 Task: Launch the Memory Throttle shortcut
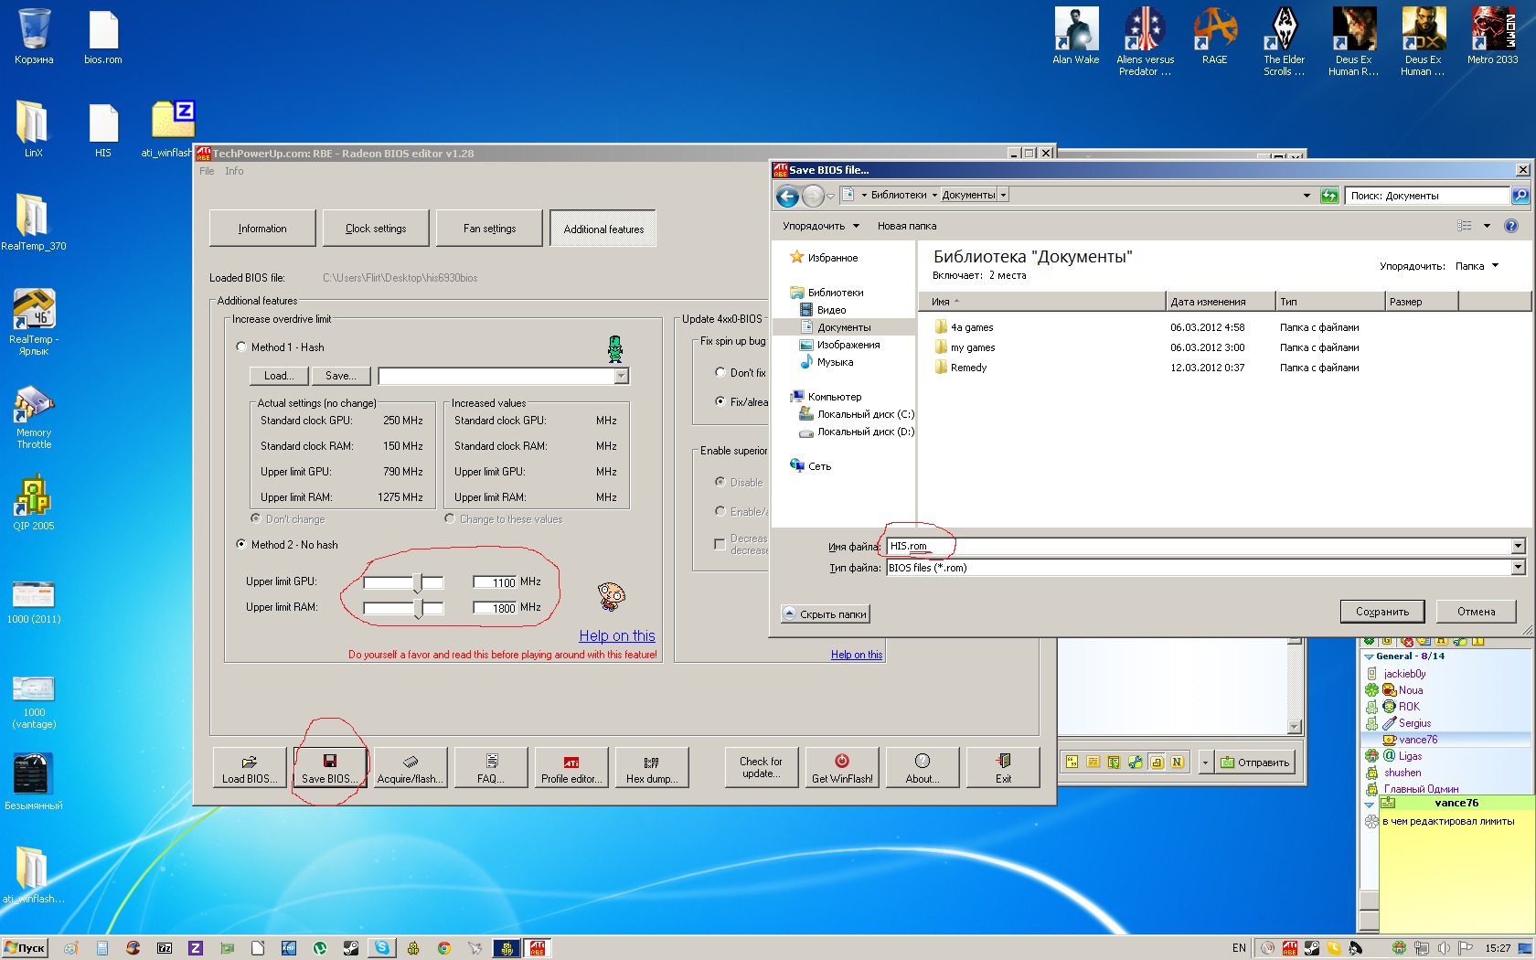point(34,416)
